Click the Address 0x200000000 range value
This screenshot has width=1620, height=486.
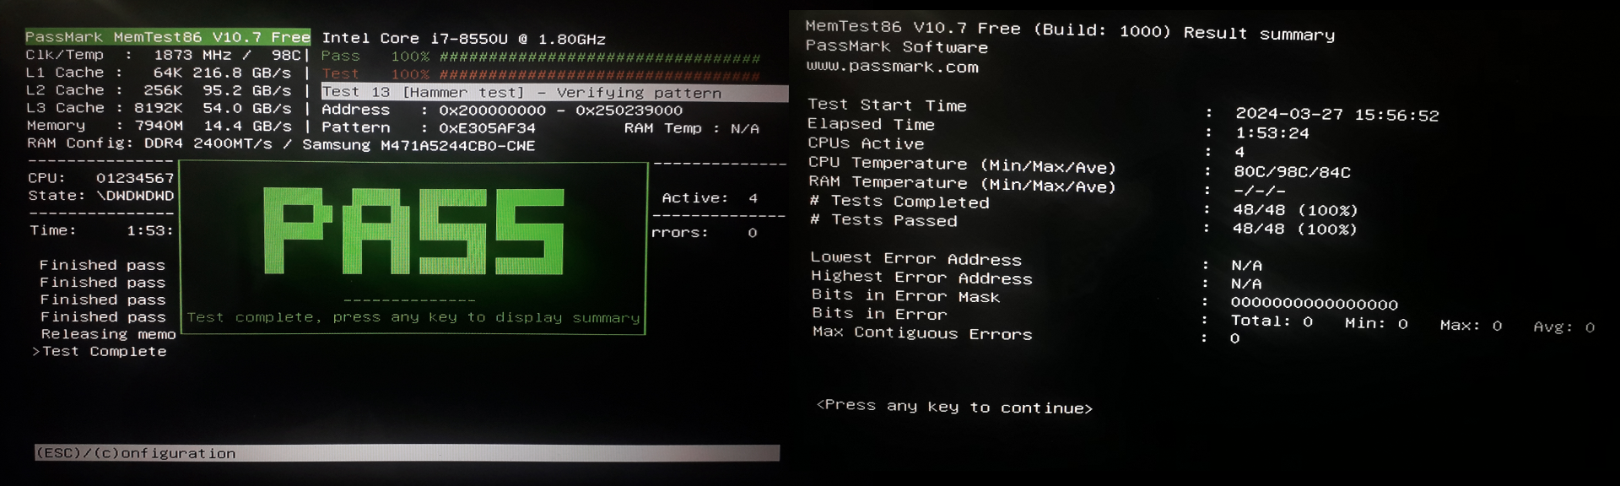pyautogui.click(x=560, y=111)
